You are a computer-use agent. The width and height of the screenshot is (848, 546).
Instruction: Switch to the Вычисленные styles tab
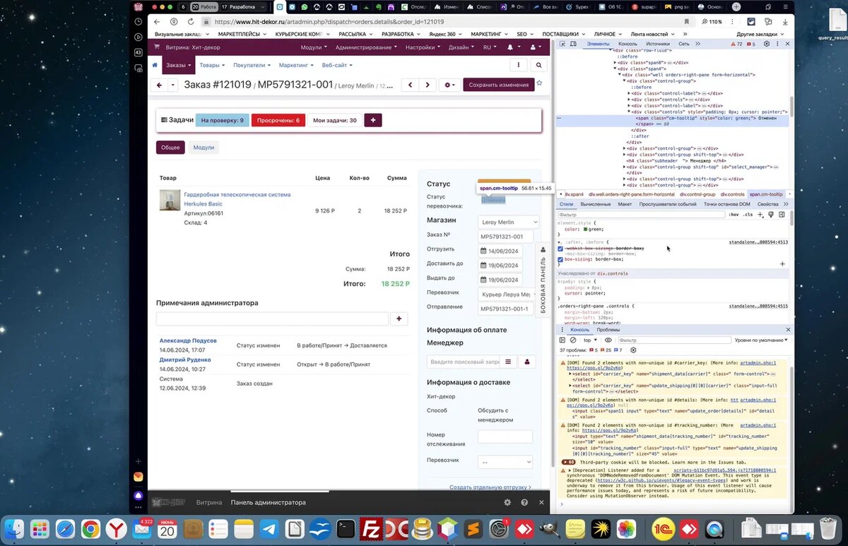tap(596, 204)
